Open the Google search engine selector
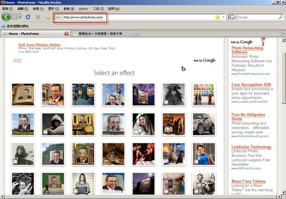Image resolution: width=286 pixels, height=199 pixels. pos(233,17)
